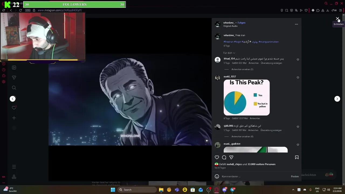Like the post with heart icon
Image resolution: width=345 pixels, height=194 pixels.
tap(217, 157)
